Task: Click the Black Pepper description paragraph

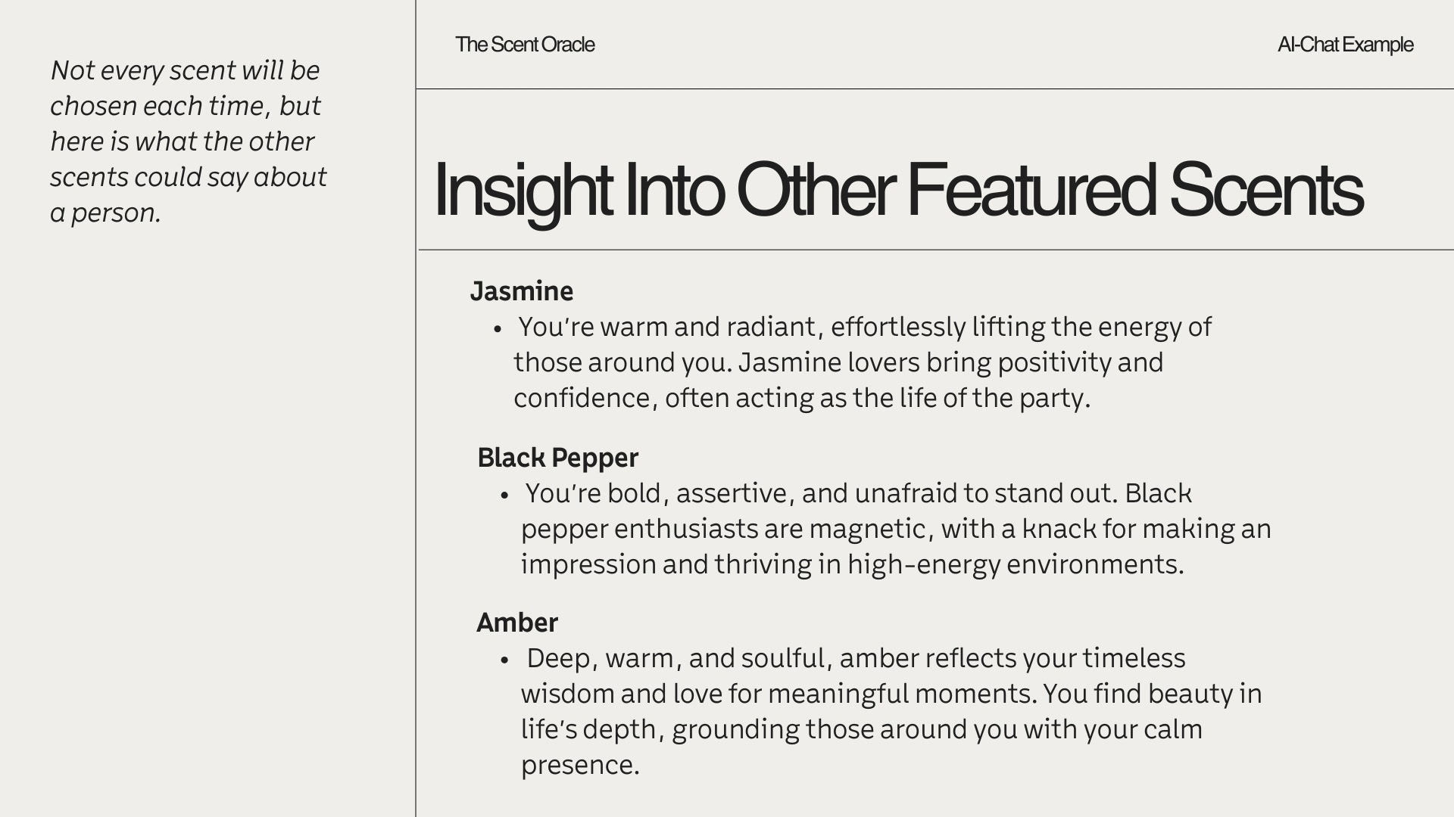Action: (x=896, y=529)
